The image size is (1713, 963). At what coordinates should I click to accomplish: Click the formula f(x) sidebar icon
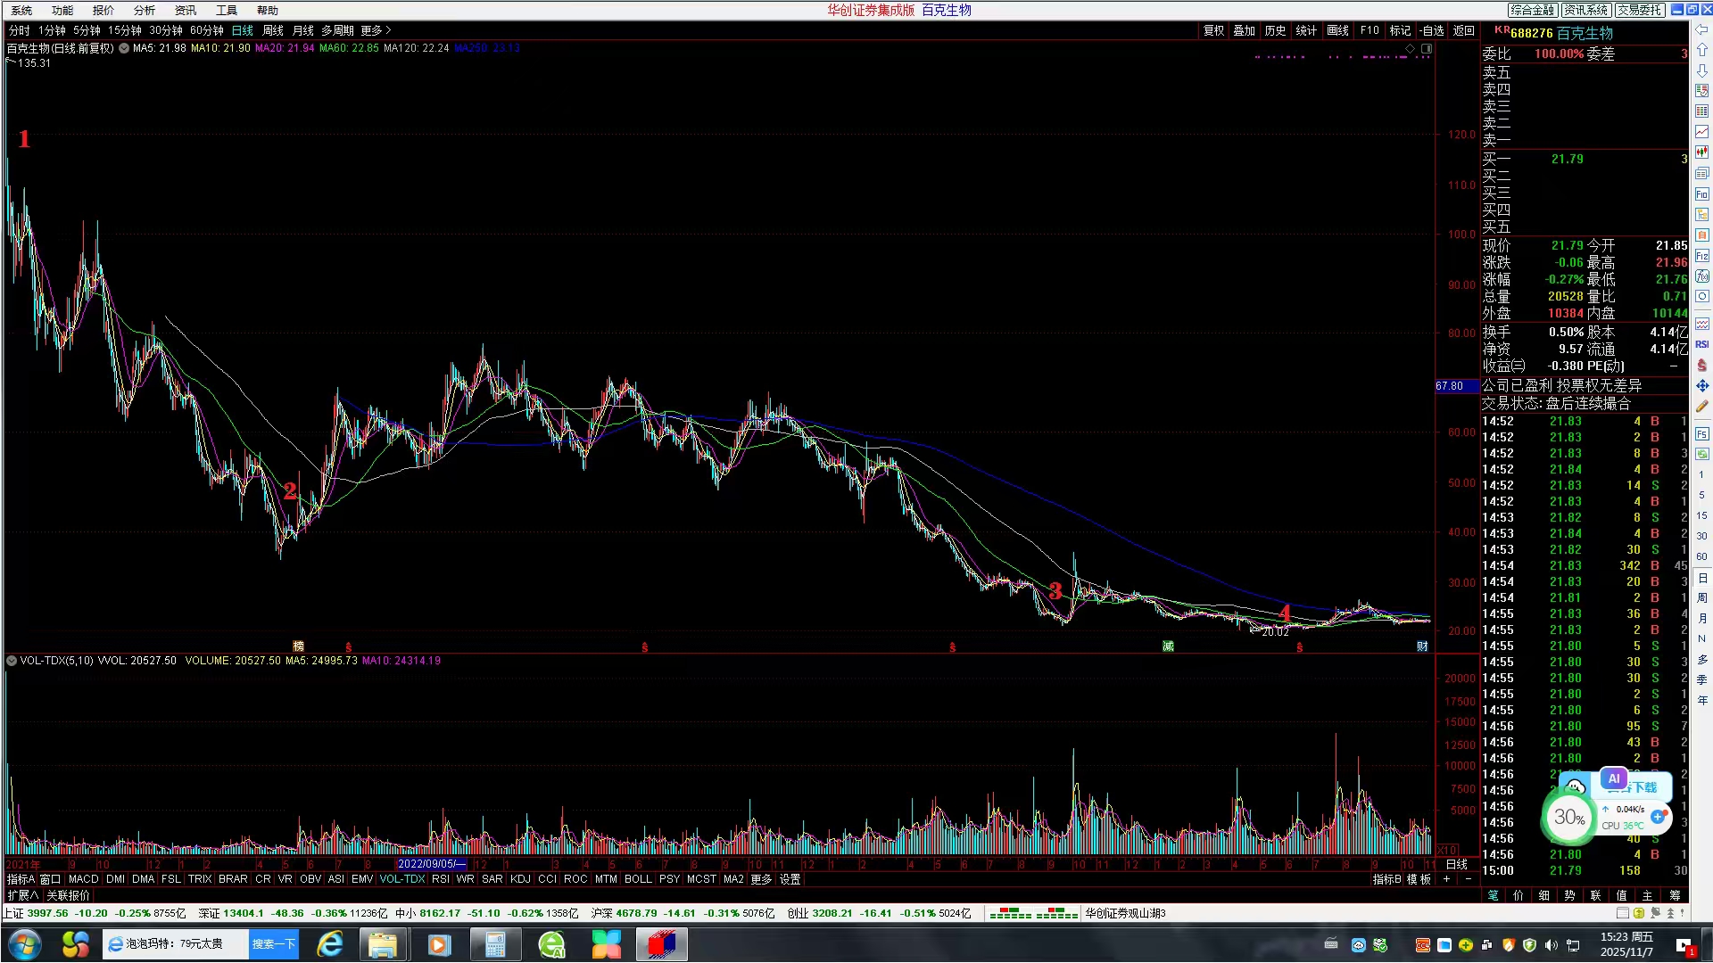[1701, 276]
